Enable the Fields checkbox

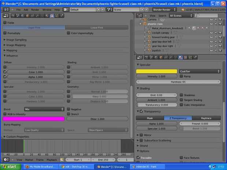(x=5, y=23)
